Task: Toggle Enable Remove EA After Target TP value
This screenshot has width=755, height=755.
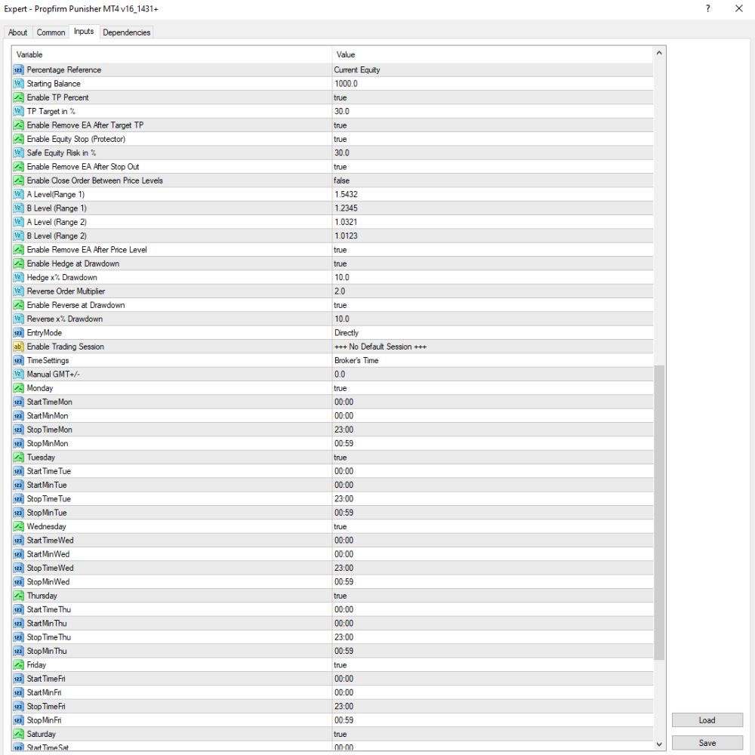Action: pos(492,125)
